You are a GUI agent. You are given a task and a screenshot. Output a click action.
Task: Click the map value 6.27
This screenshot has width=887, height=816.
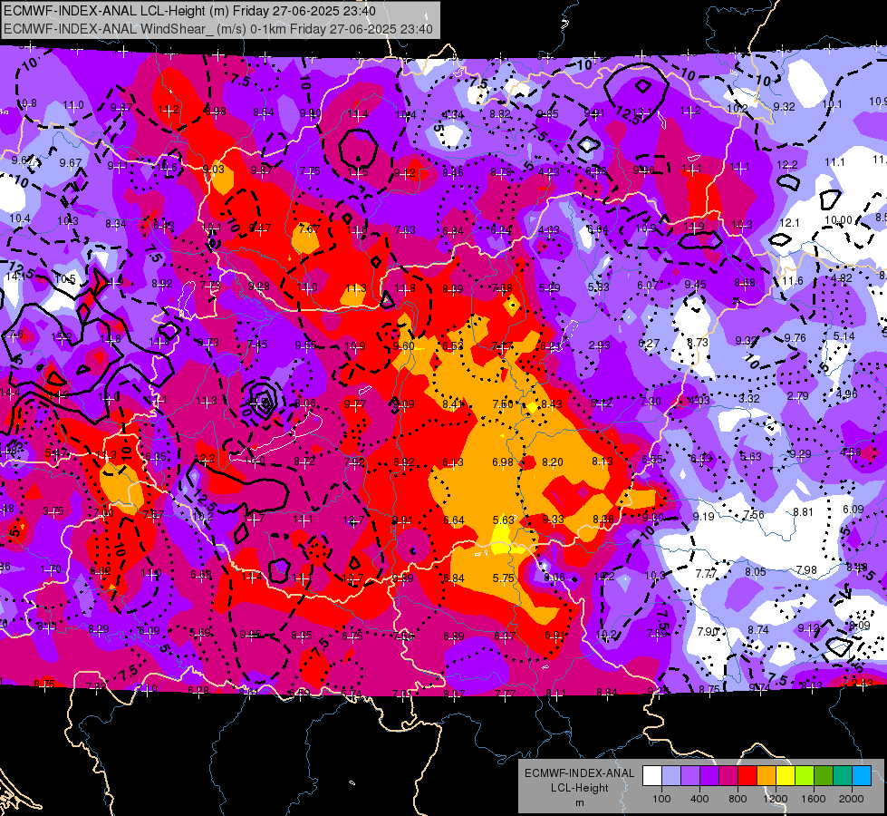pos(649,343)
